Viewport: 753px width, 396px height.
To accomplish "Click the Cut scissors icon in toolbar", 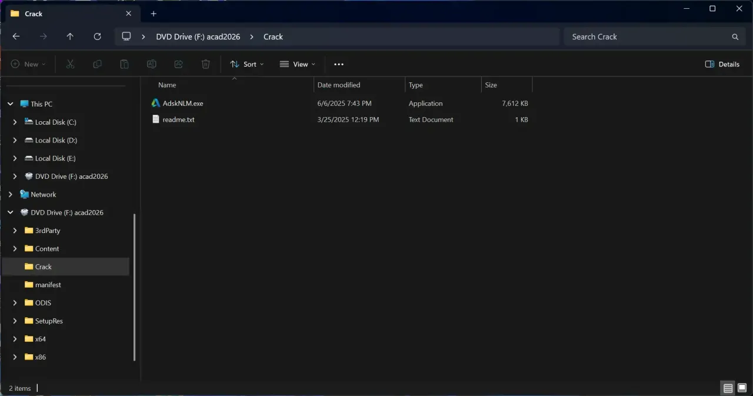I will 70,64.
